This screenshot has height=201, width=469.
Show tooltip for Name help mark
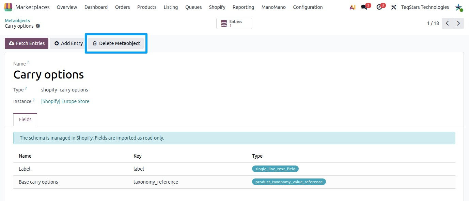click(x=28, y=62)
